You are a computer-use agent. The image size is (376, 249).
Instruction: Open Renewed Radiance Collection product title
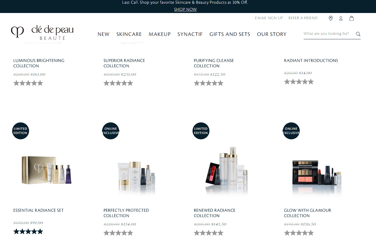(x=215, y=213)
